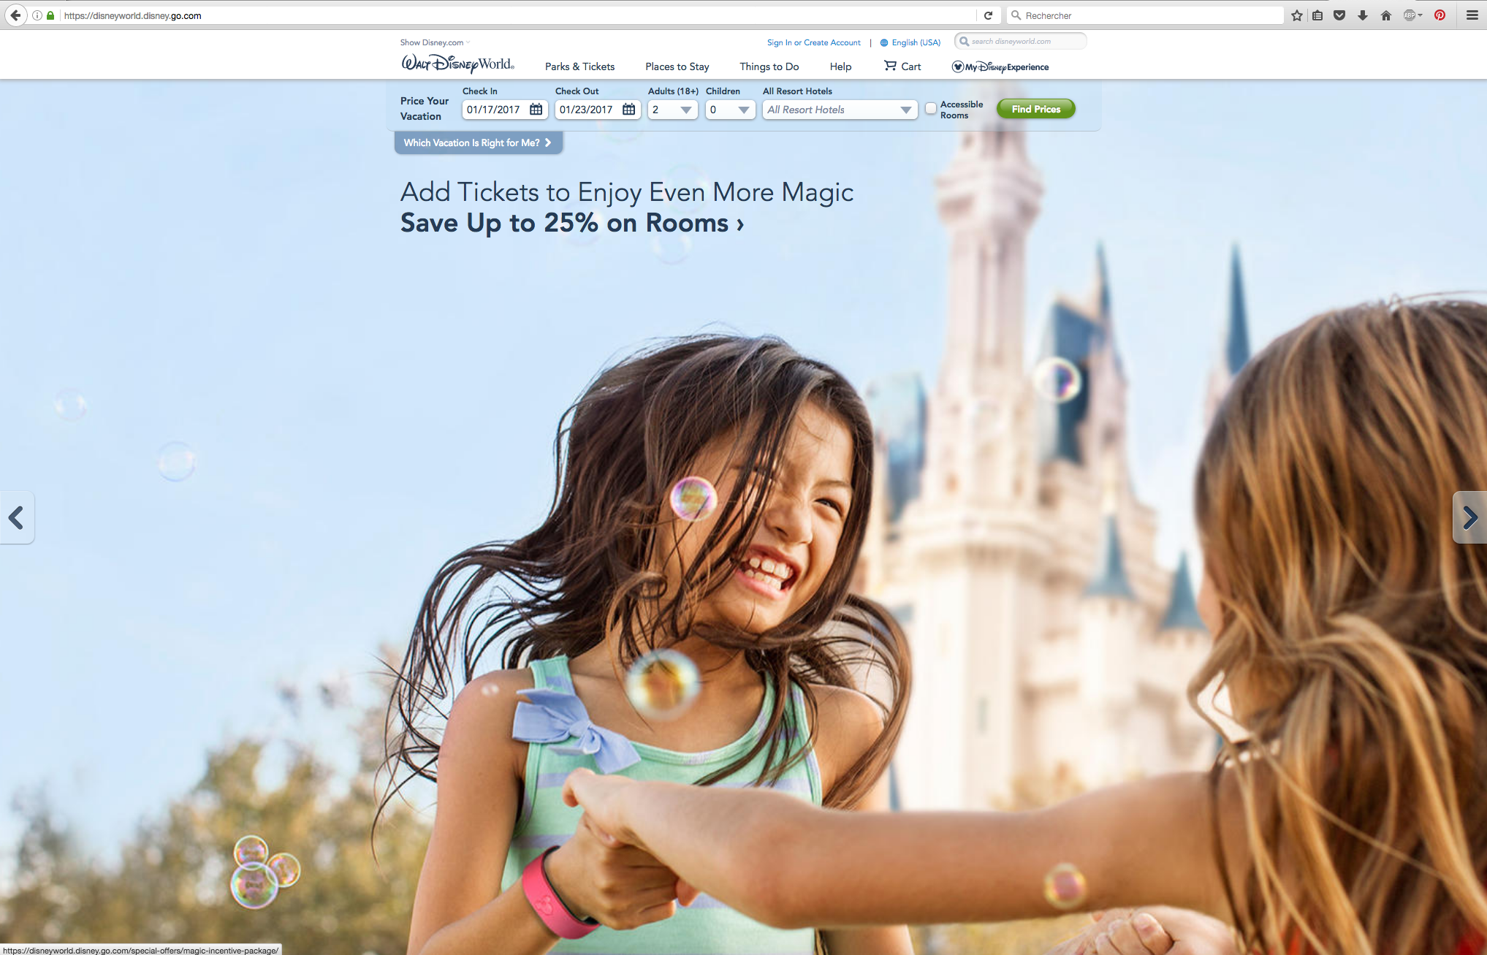
Task: Toggle the Accessible Rooms checkbox
Action: [931, 109]
